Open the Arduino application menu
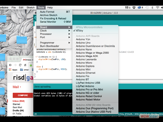Screen dimensions: 163x122 (4, 8)
